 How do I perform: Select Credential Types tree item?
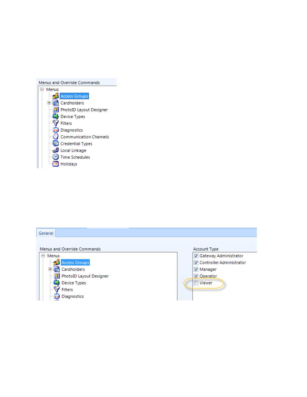pos(76,143)
